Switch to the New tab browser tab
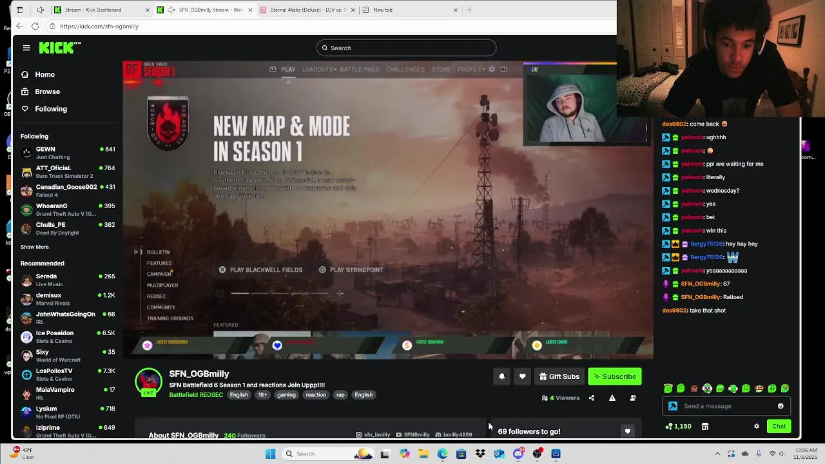Screen dimensions: 825x464 tap(410, 10)
